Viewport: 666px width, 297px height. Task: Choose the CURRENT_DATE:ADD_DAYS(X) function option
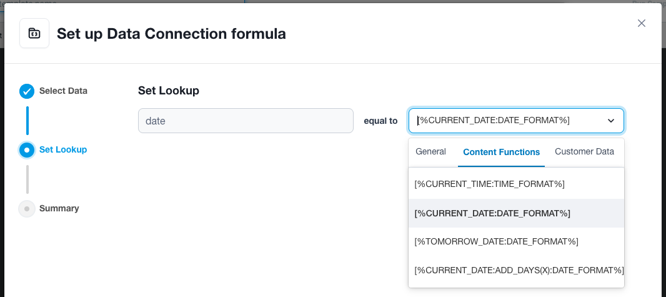[x=516, y=270]
